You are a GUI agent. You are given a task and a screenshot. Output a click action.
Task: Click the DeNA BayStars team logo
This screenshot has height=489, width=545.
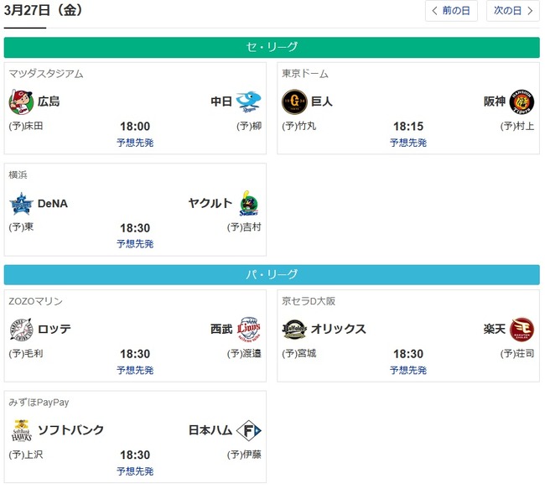click(x=22, y=203)
